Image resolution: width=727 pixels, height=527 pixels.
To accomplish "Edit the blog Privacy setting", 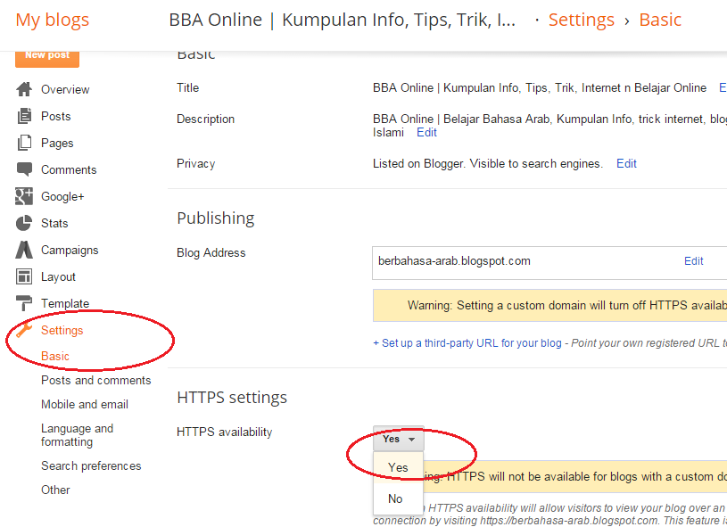I will (x=626, y=163).
